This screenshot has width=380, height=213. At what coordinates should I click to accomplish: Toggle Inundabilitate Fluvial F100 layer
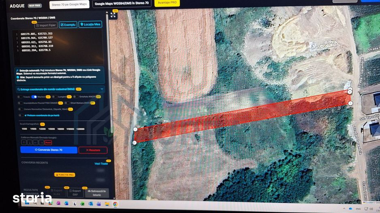tap(20, 103)
